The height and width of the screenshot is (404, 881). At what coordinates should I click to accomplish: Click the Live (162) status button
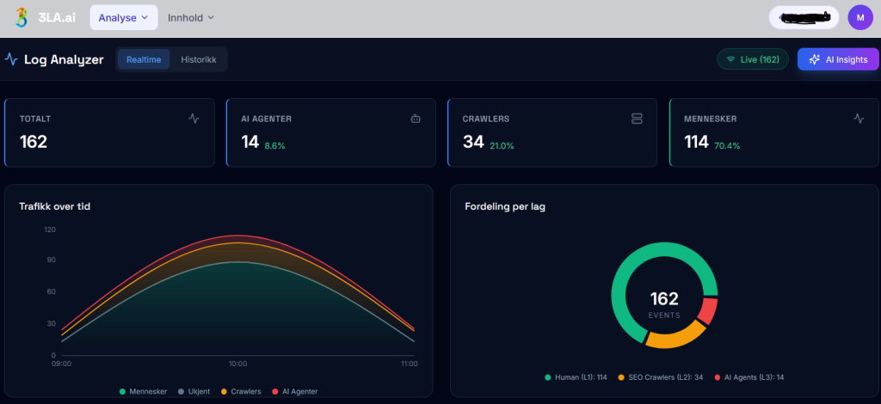(x=753, y=59)
